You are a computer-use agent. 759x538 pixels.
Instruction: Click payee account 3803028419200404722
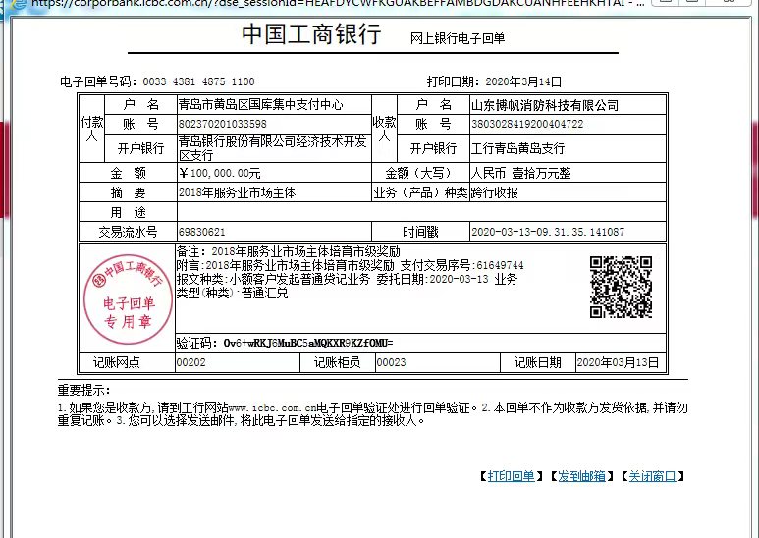527,124
